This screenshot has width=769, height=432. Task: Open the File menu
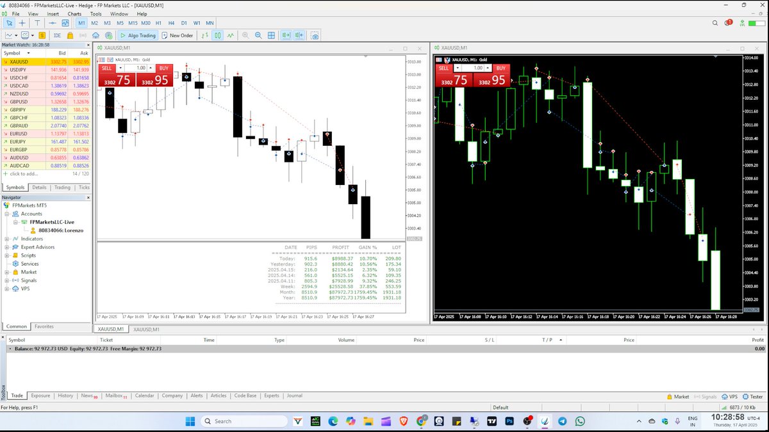click(x=15, y=13)
